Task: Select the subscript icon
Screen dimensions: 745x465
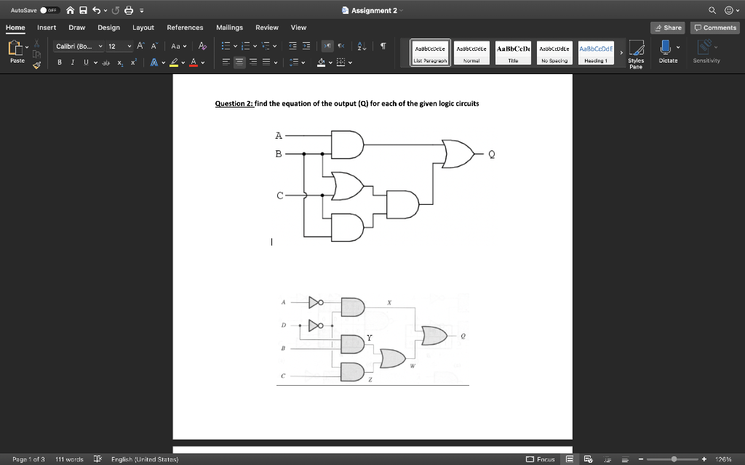Action: tap(119, 62)
